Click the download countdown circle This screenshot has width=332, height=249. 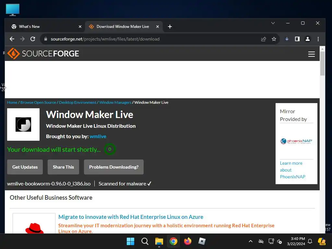pos(110,149)
